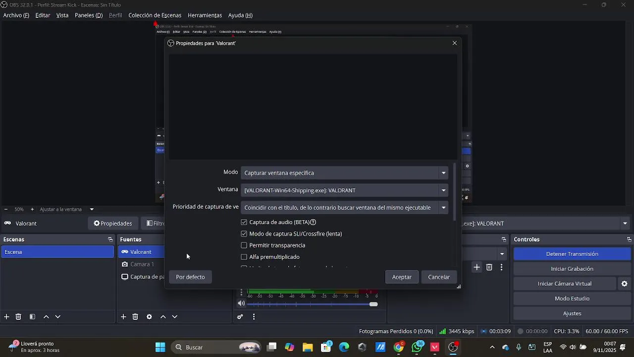The image size is (634, 357).
Task: Open Archivo menu
Action: tap(16, 15)
